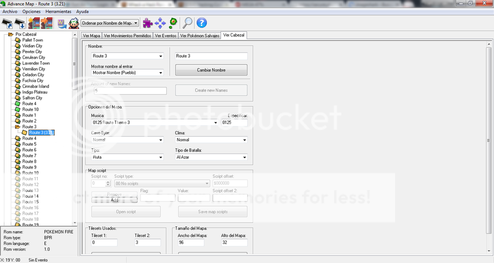This screenshot has height=263, width=494.
Task: Click the magnifying glass icon
Action: pyautogui.click(x=188, y=23)
